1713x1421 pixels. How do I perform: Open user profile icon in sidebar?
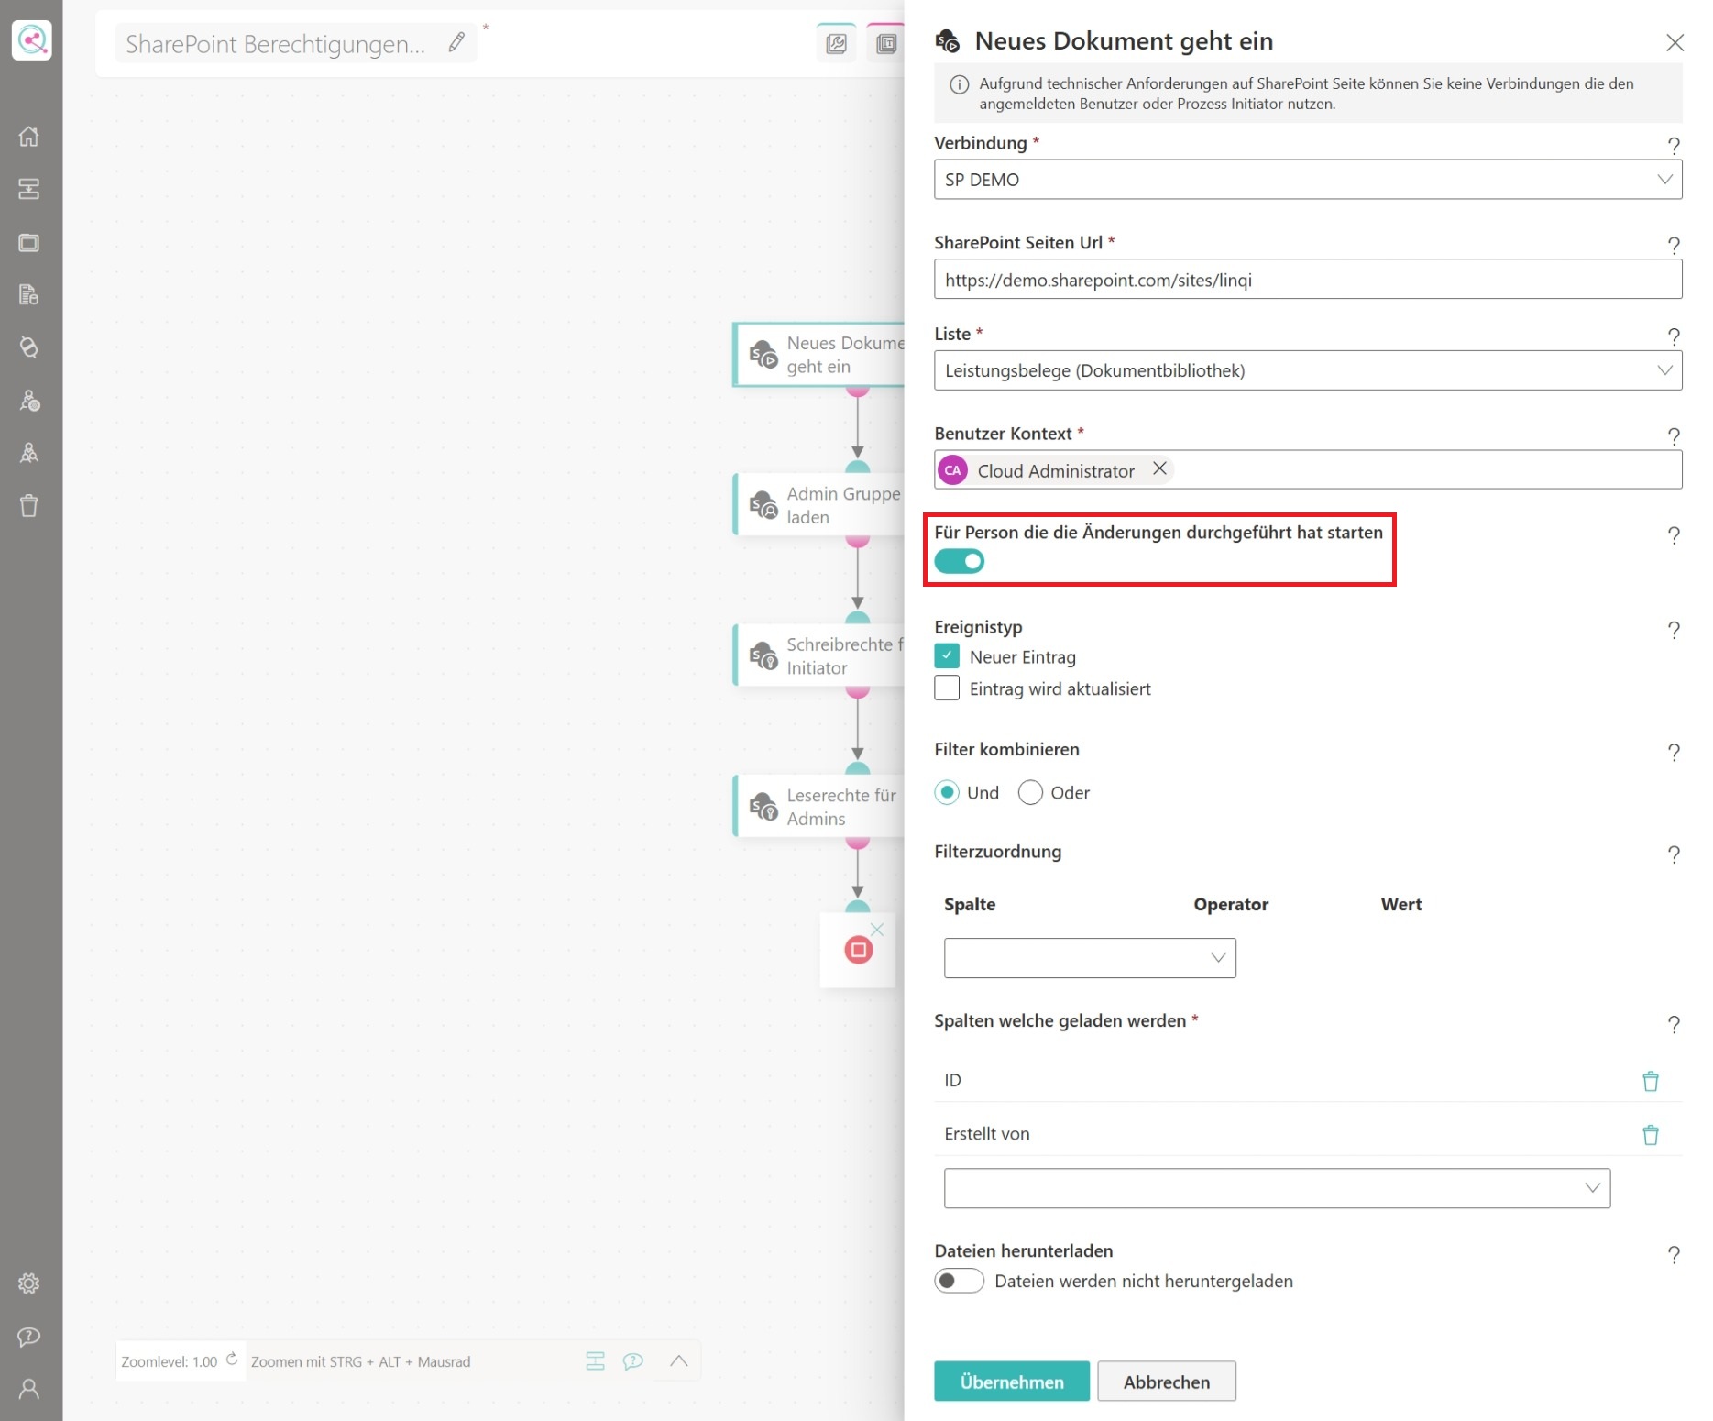[x=29, y=1389]
